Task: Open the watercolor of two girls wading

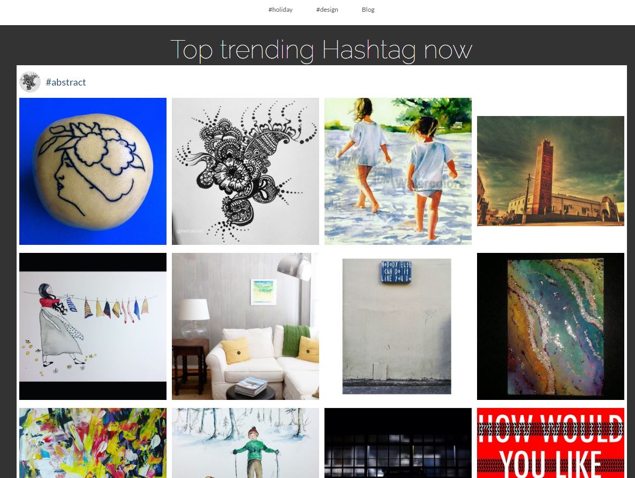Action: (x=398, y=171)
